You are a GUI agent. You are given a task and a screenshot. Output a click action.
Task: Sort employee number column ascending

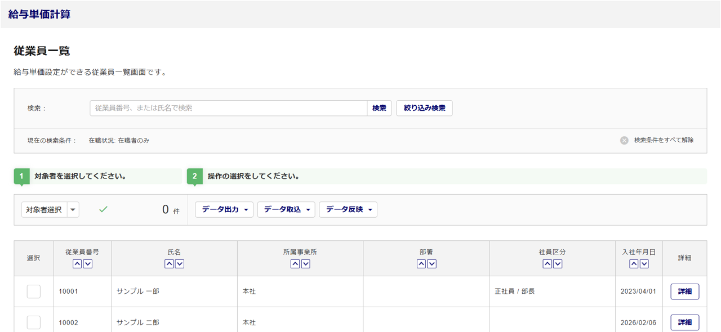77,264
